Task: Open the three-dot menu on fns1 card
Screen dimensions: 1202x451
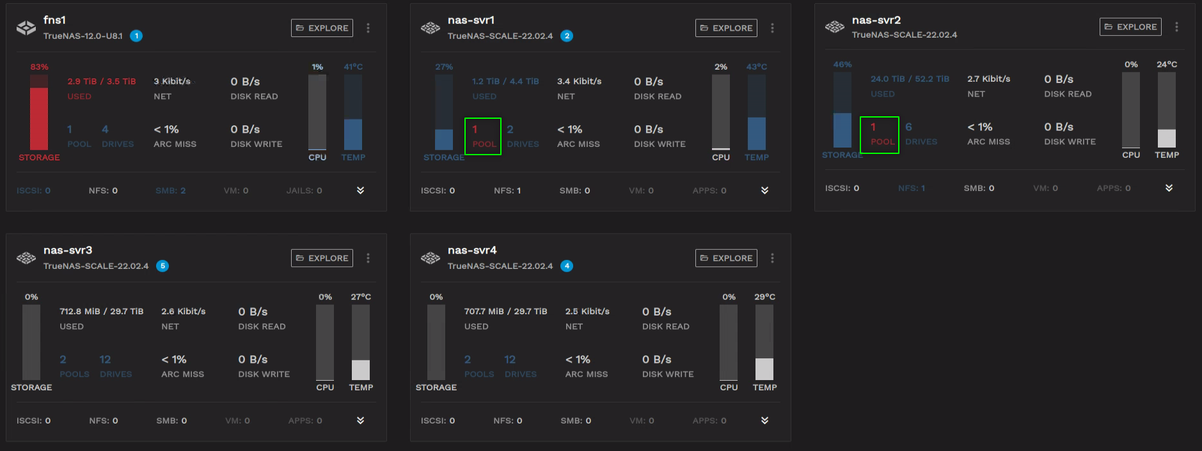Action: click(x=368, y=28)
